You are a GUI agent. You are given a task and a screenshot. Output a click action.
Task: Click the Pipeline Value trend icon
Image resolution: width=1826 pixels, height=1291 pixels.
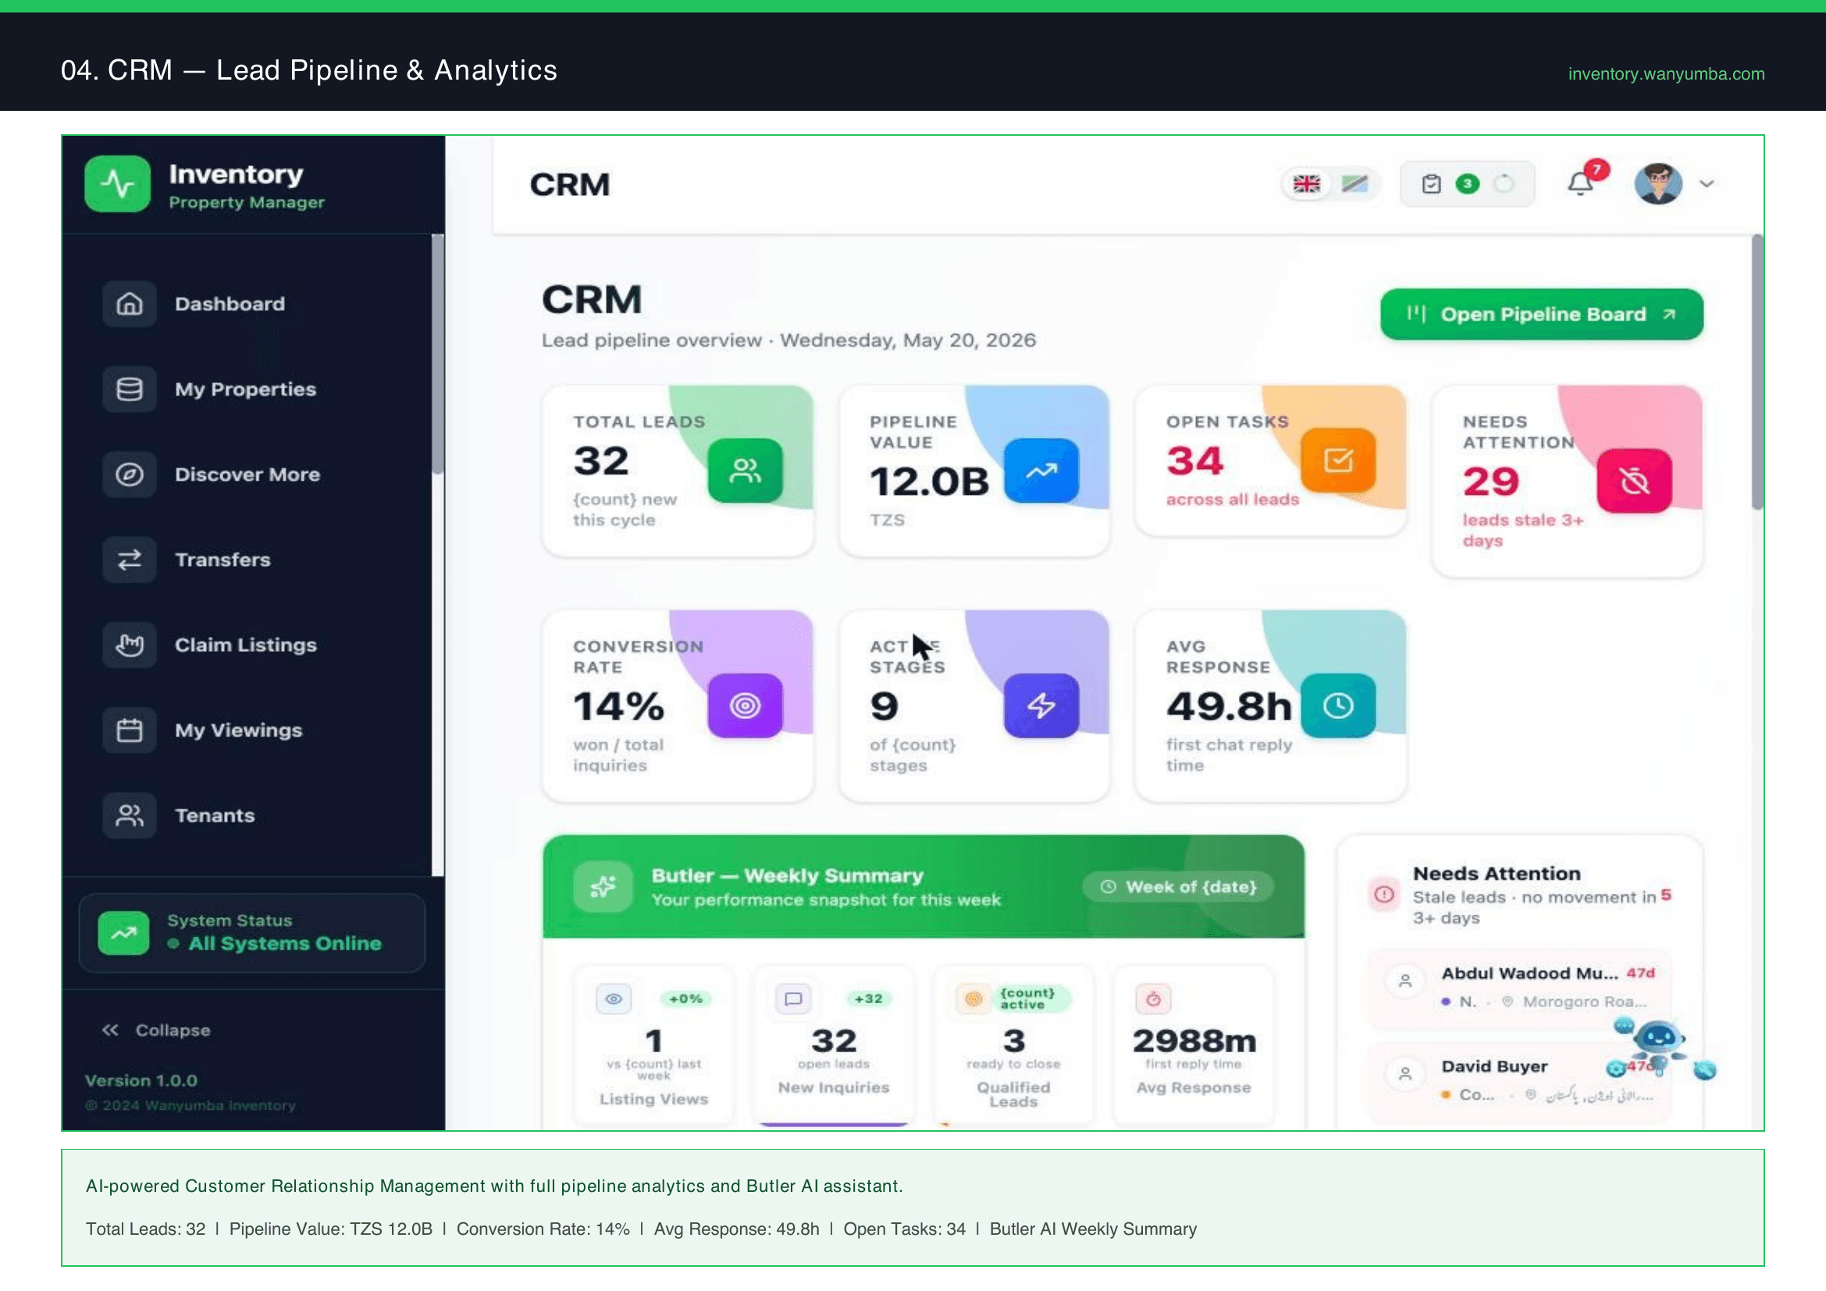click(x=1041, y=471)
